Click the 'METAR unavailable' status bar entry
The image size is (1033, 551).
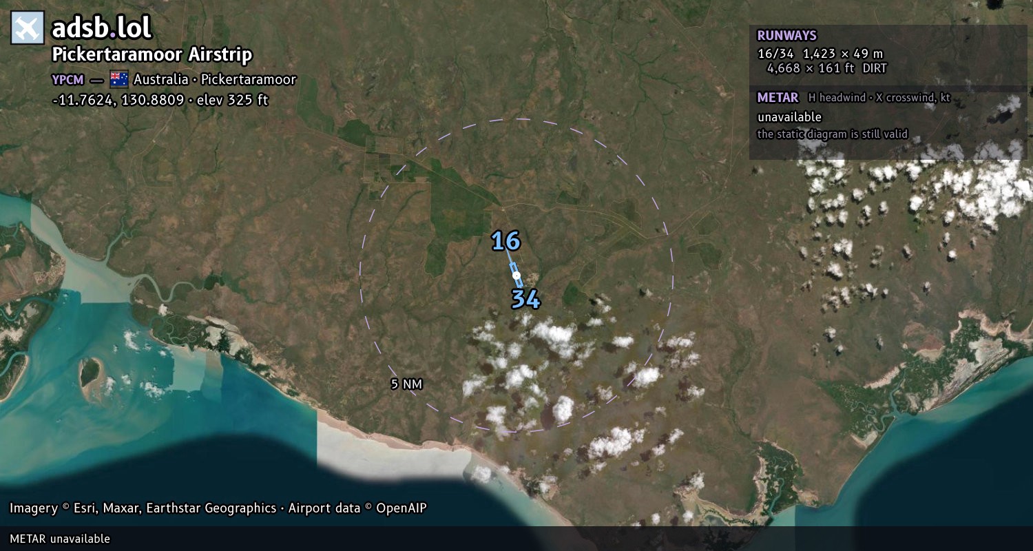tap(60, 539)
